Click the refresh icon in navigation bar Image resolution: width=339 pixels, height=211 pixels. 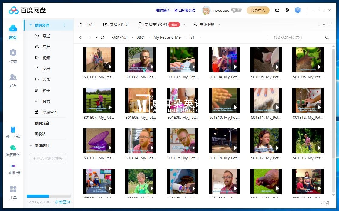coord(102,37)
